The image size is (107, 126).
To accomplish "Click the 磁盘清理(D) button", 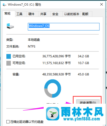I will pos(88,102).
